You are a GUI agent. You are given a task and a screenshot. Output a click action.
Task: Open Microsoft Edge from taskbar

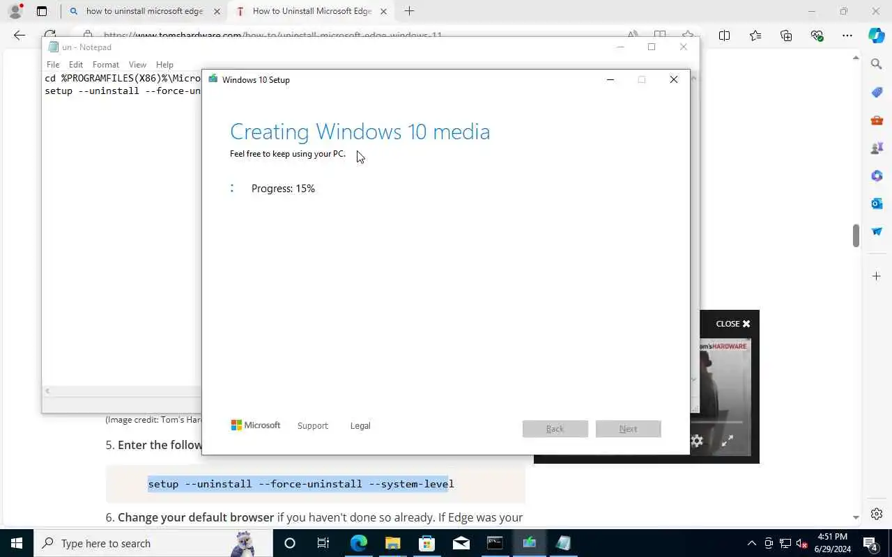tap(358, 543)
